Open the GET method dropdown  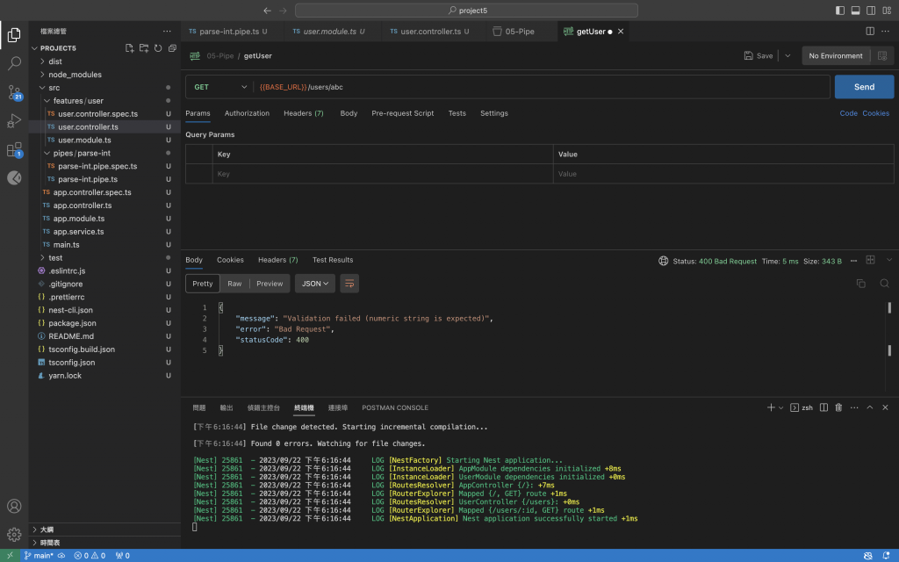coord(221,87)
